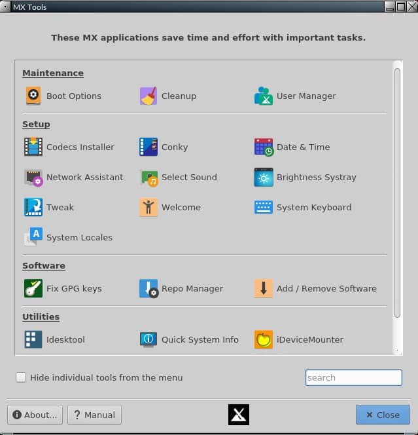The image size is (418, 435).
Task: Open the Repo Manager icon
Action: point(148,289)
